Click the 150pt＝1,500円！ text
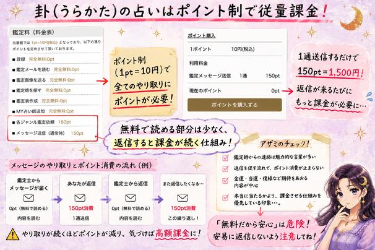The image size is (375, 250). [330, 72]
